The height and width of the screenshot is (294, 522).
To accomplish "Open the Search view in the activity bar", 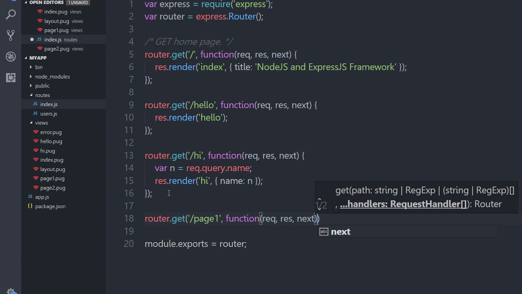I will pyautogui.click(x=11, y=15).
